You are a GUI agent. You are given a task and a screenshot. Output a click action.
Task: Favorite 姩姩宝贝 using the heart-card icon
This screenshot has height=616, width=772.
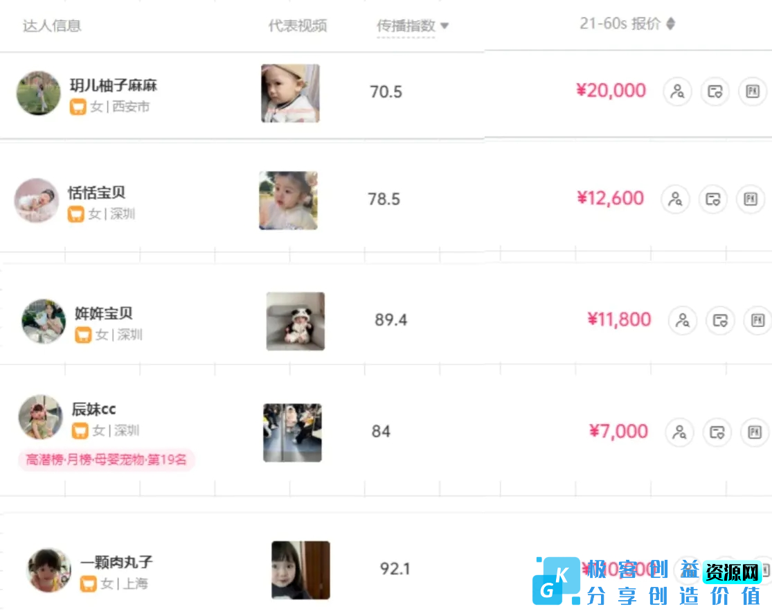click(x=720, y=320)
